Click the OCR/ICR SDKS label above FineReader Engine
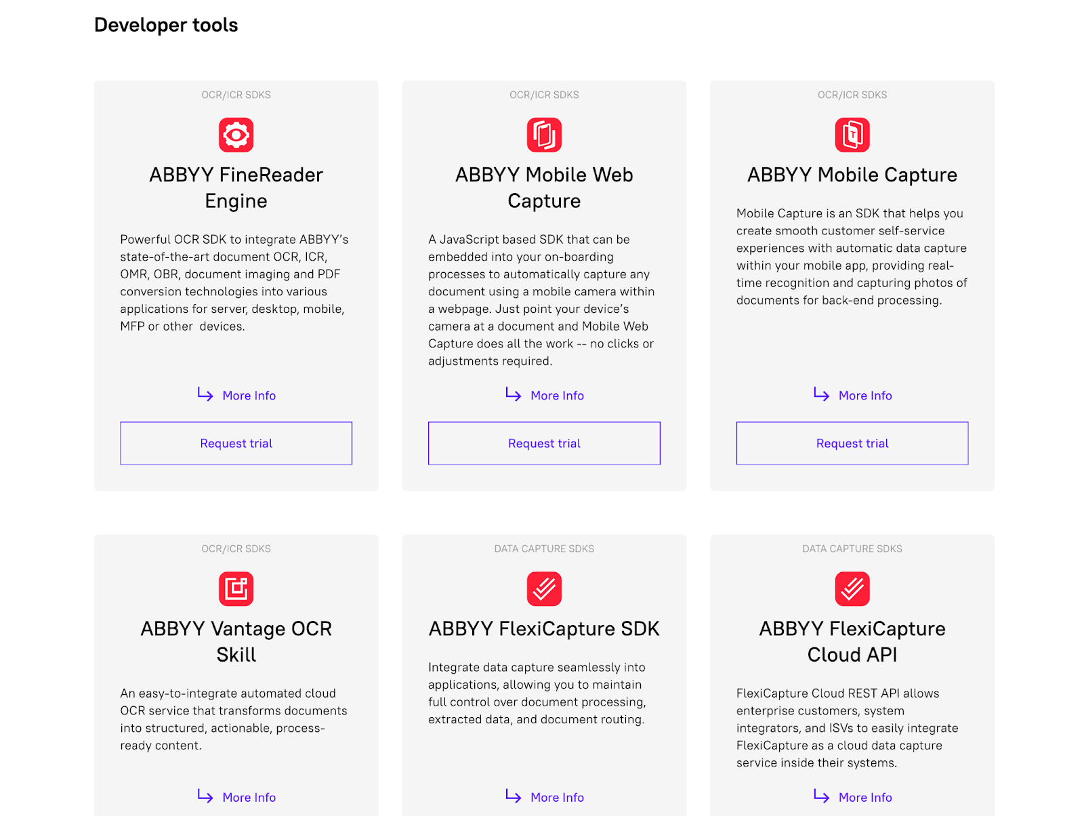The width and height of the screenshot is (1084, 816). [236, 95]
